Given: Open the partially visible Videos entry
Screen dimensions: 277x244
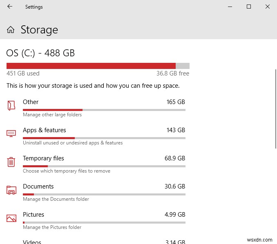Looking at the screenshot, I should click(x=32, y=242).
